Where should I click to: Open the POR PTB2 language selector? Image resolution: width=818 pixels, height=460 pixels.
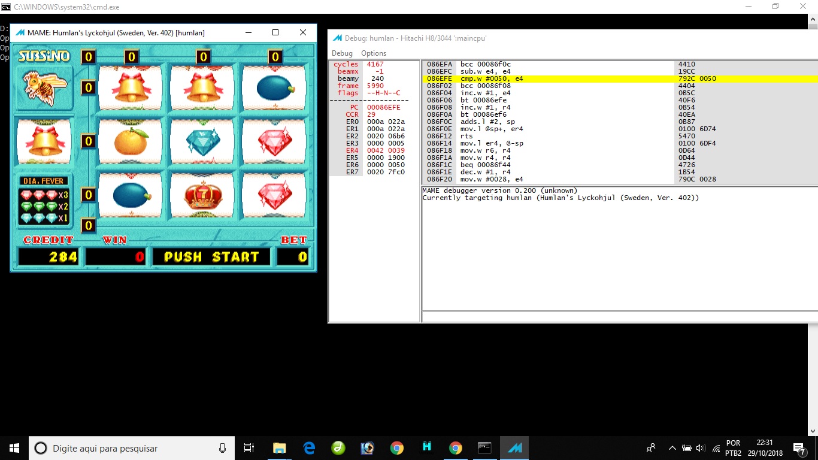(733, 448)
